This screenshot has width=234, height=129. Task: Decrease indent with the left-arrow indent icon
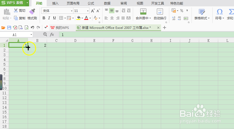[123, 11]
